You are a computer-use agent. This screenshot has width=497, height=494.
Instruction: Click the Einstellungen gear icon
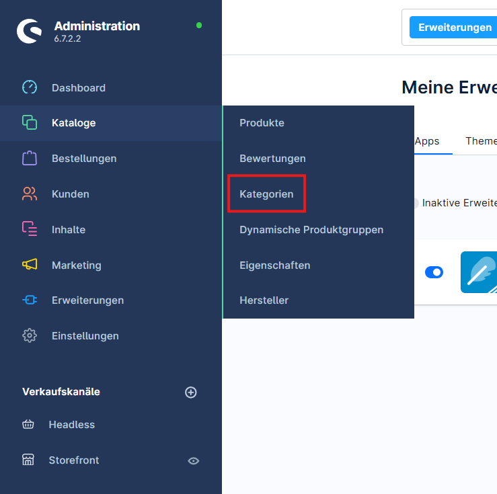(x=30, y=335)
